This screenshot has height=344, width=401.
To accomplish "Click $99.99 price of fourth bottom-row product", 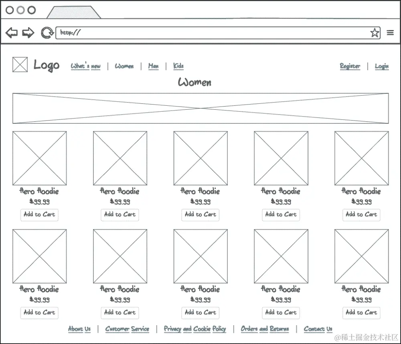I will click(281, 300).
